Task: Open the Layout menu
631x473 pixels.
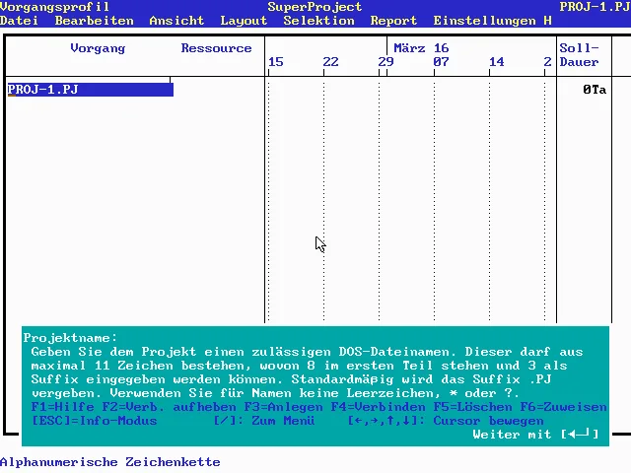Action: 244,21
